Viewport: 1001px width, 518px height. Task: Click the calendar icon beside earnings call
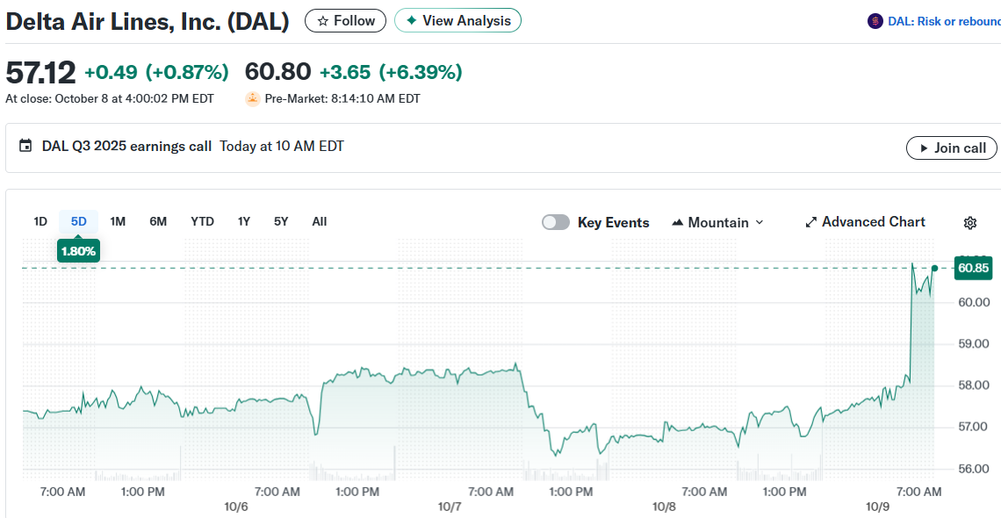point(25,147)
